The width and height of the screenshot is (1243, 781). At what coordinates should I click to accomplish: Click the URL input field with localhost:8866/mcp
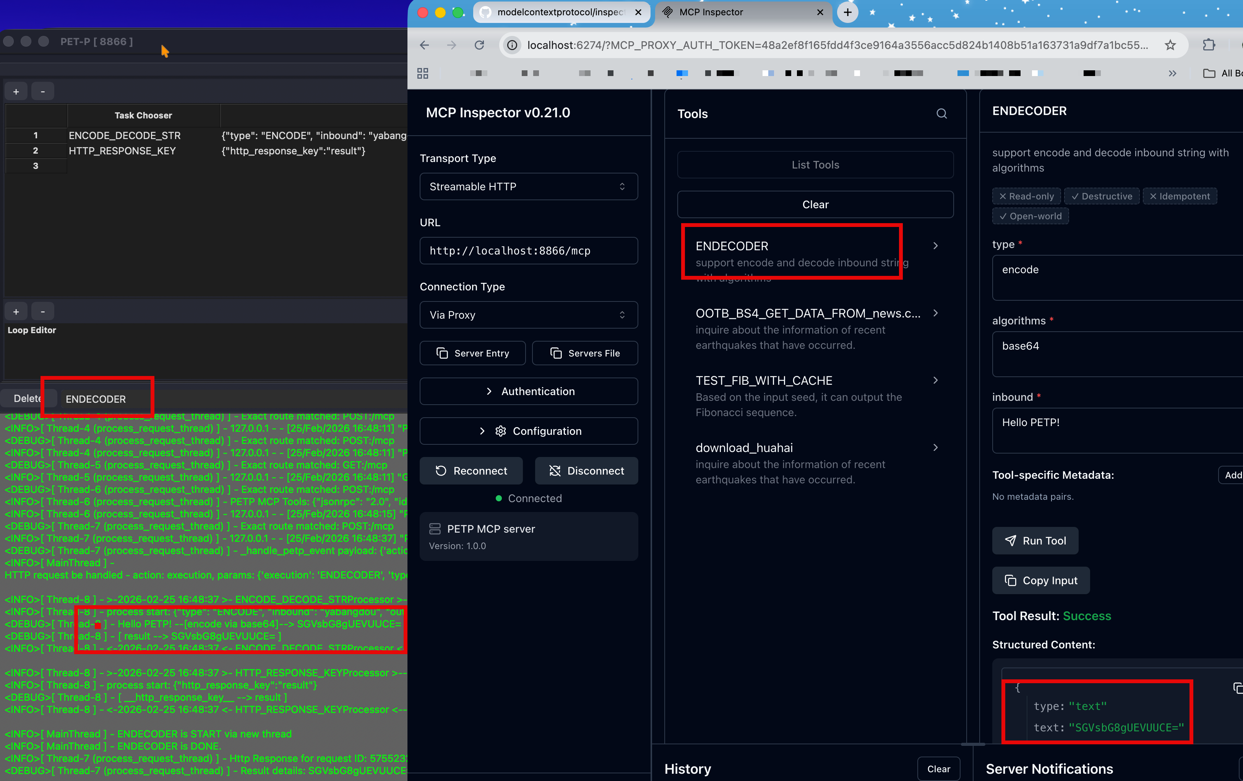528,251
